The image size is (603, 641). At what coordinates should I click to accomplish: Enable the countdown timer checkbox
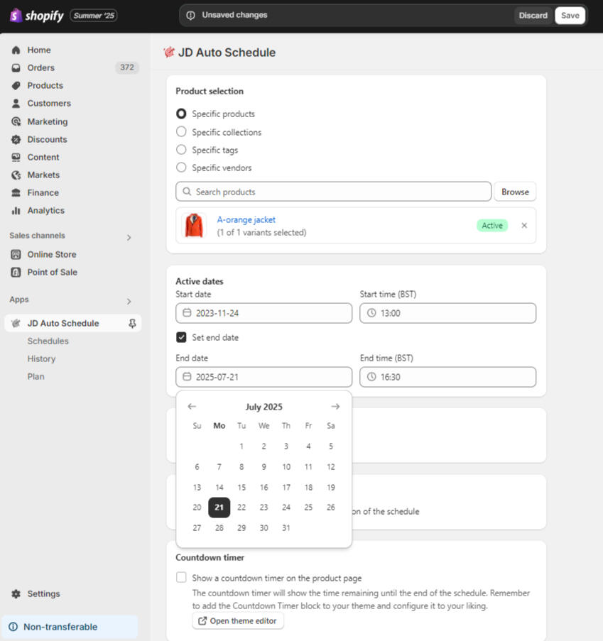coord(181,578)
